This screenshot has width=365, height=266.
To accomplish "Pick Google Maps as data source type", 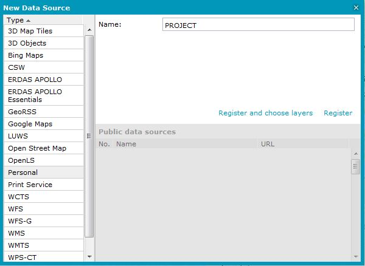I will 44,124.
